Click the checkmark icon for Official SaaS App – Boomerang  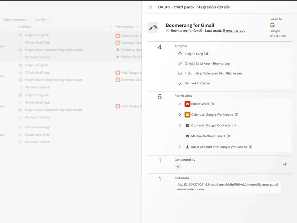[180, 64]
